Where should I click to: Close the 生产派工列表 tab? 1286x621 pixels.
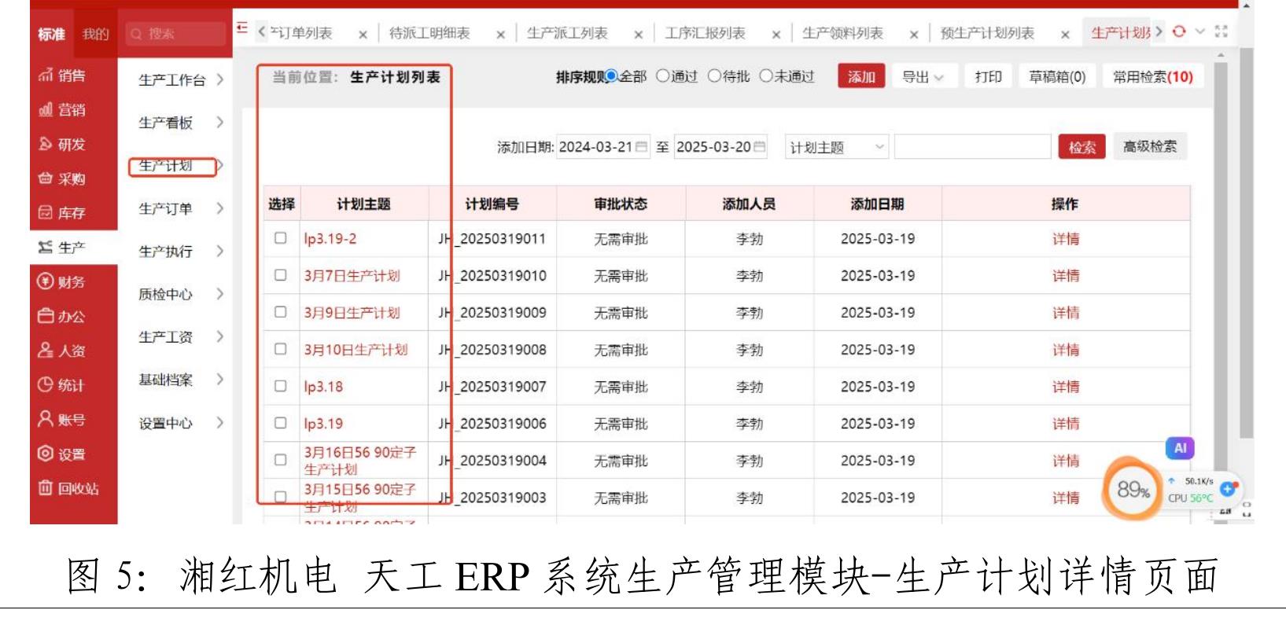pyautogui.click(x=639, y=35)
